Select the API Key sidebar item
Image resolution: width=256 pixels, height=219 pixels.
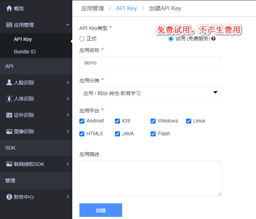(23, 39)
